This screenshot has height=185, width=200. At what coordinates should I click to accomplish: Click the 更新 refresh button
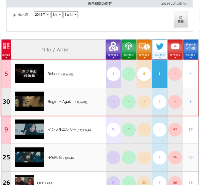[181, 19]
